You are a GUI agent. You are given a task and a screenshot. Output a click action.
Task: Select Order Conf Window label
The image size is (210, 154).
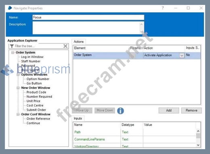click(36, 114)
